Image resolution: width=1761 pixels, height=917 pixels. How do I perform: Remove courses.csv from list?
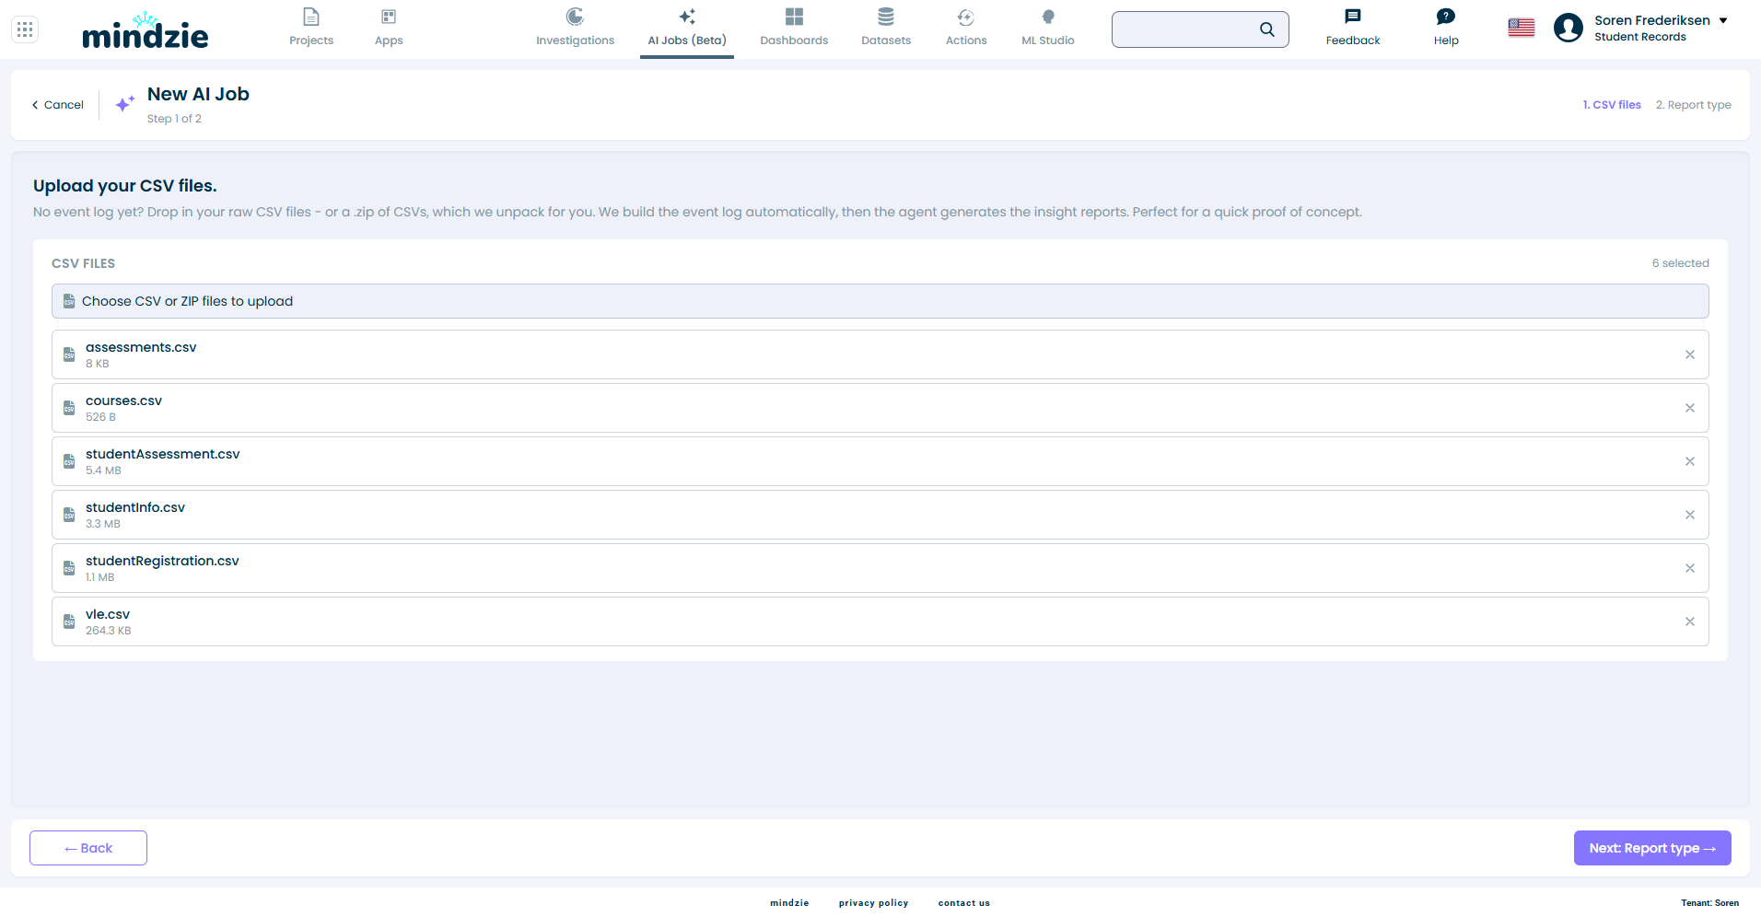[1690, 408]
